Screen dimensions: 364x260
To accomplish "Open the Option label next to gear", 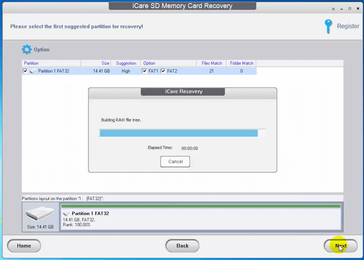I will [41, 50].
